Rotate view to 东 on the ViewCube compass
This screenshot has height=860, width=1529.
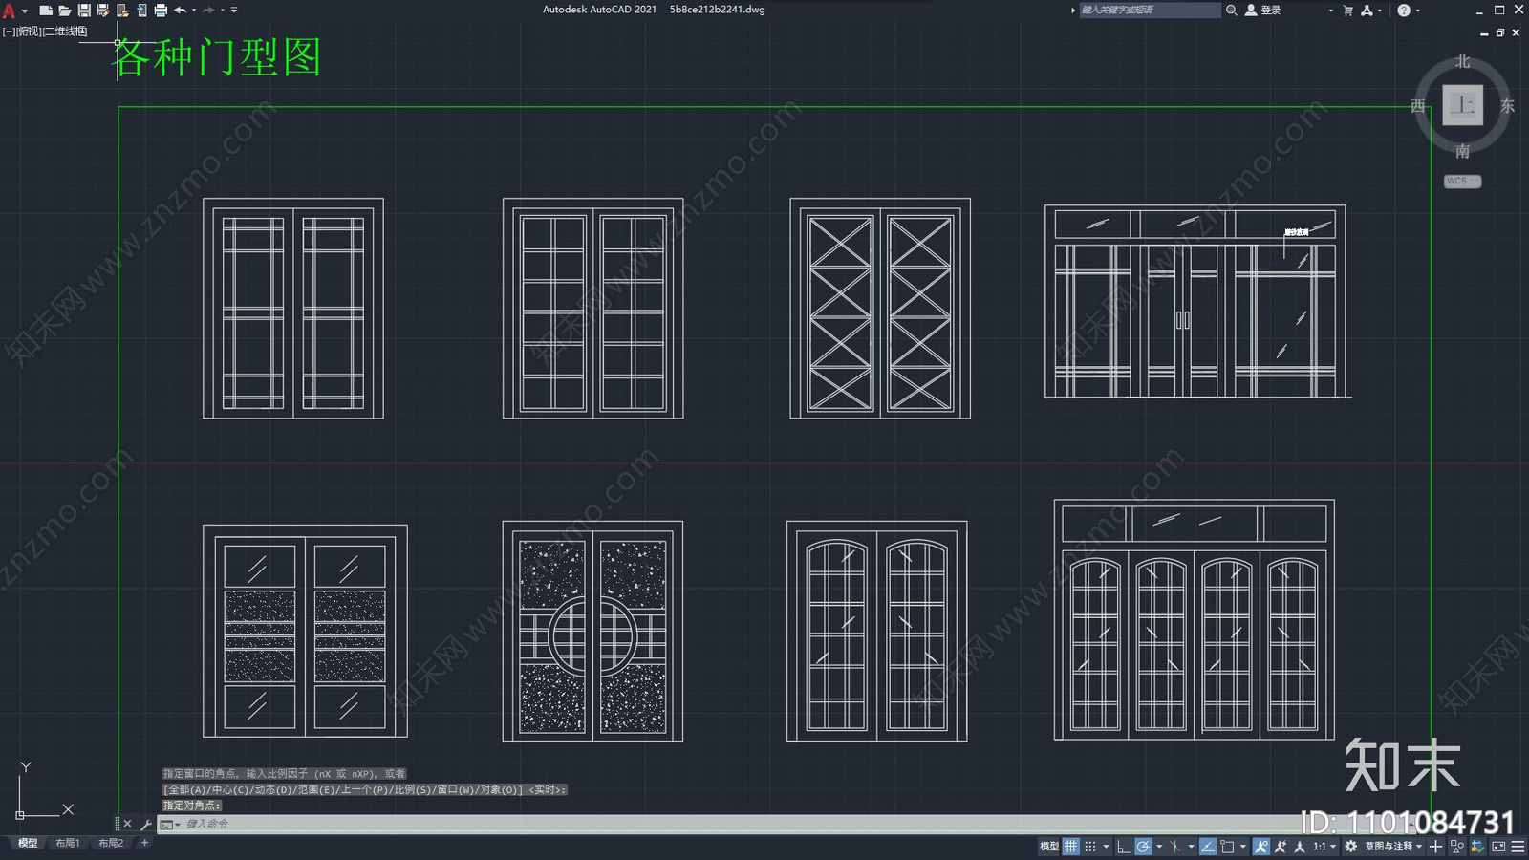[1507, 106]
